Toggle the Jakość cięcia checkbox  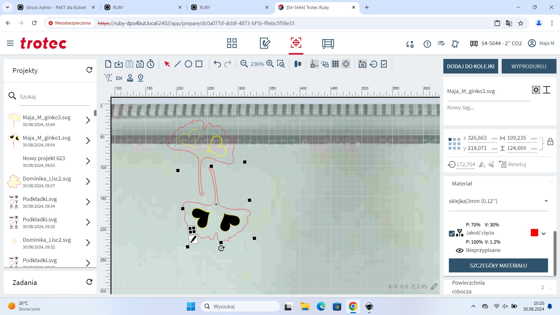[452, 234]
